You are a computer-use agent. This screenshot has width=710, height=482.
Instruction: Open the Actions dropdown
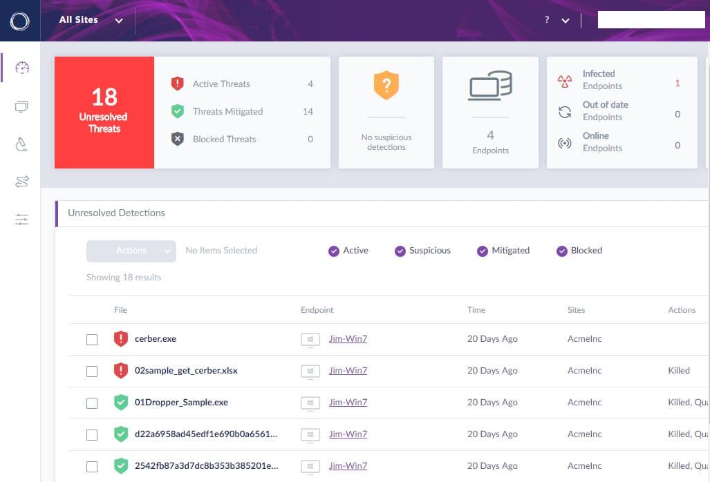tap(131, 251)
